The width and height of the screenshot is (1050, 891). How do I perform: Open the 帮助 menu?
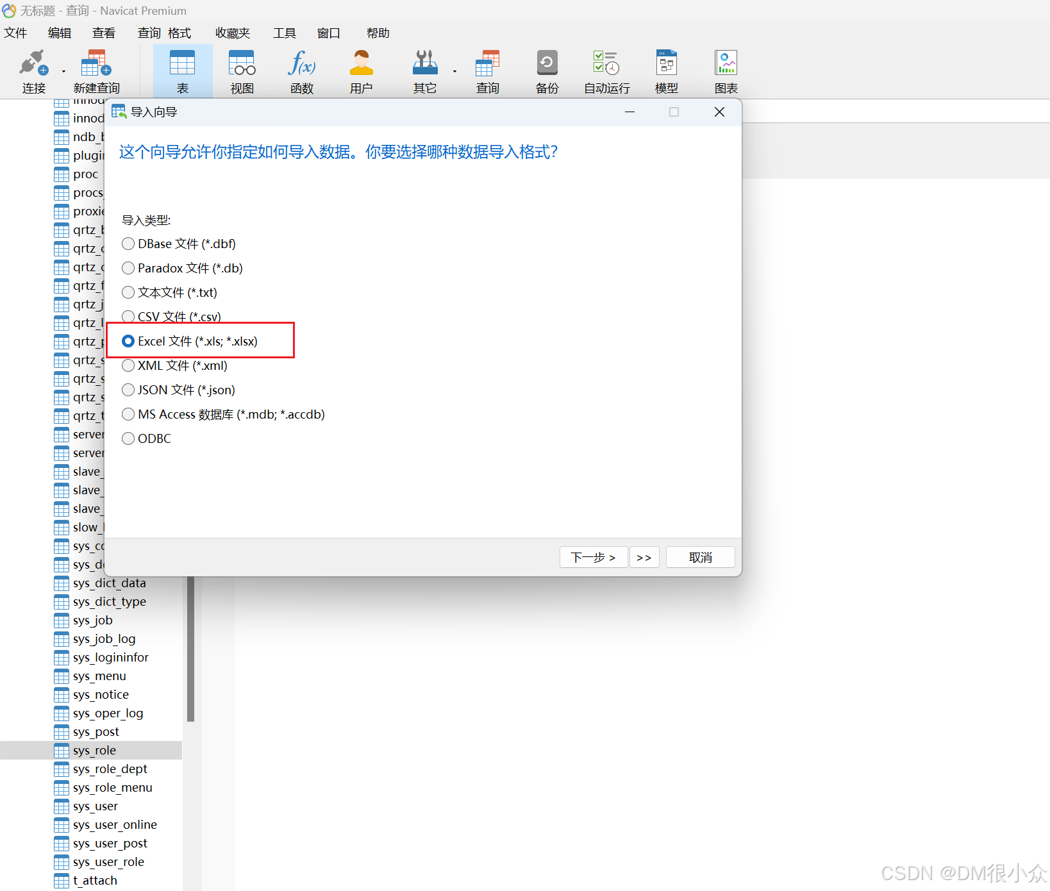click(378, 33)
